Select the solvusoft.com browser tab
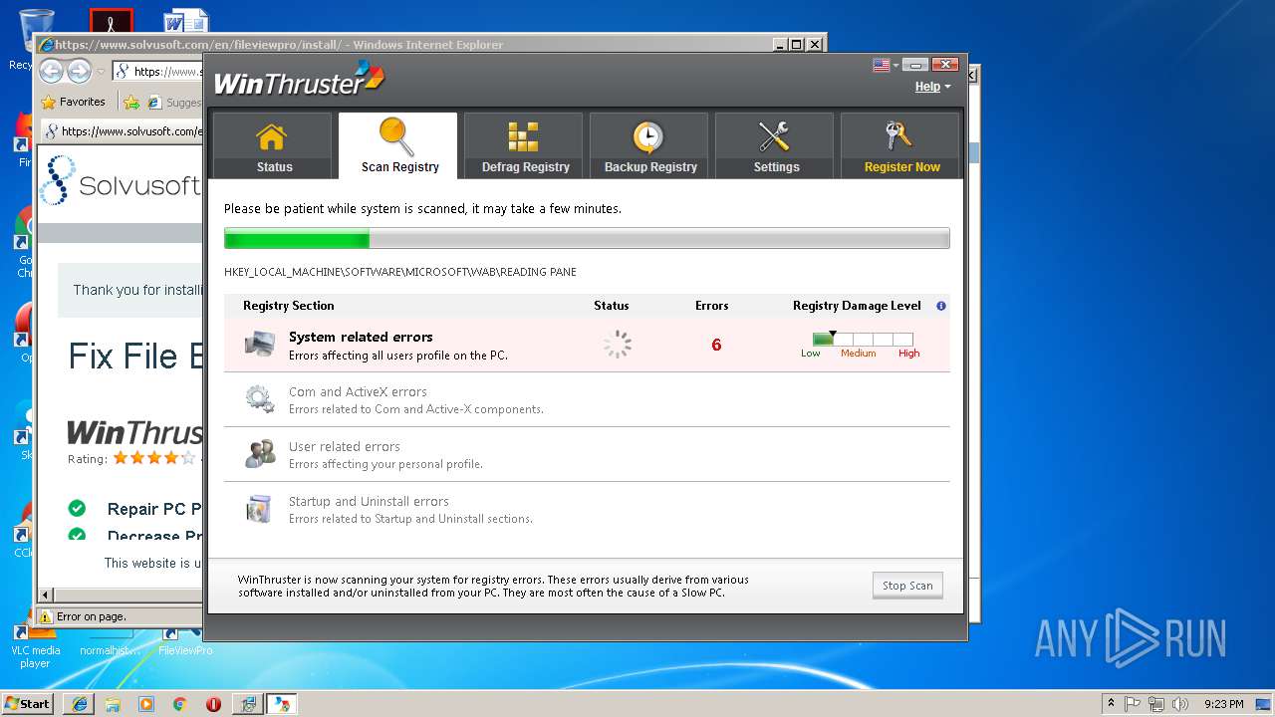Screen dimensions: 1275x717 click(123, 130)
